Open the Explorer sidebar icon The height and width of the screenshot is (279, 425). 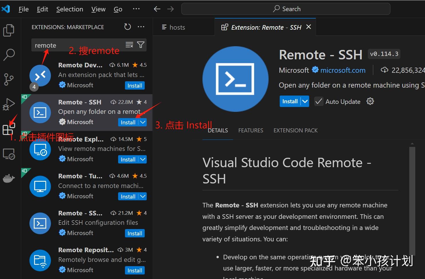click(x=9, y=30)
